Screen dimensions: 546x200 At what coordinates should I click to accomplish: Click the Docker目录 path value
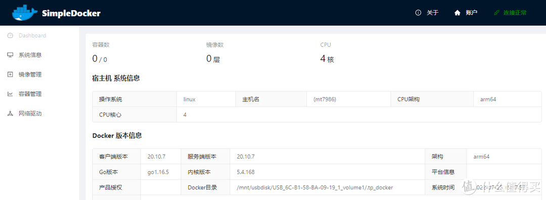315,187
